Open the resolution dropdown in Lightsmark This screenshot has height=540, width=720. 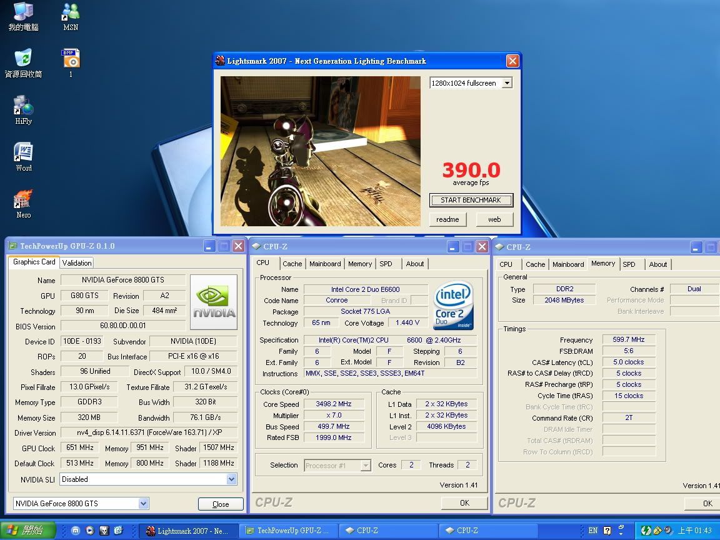coord(507,83)
